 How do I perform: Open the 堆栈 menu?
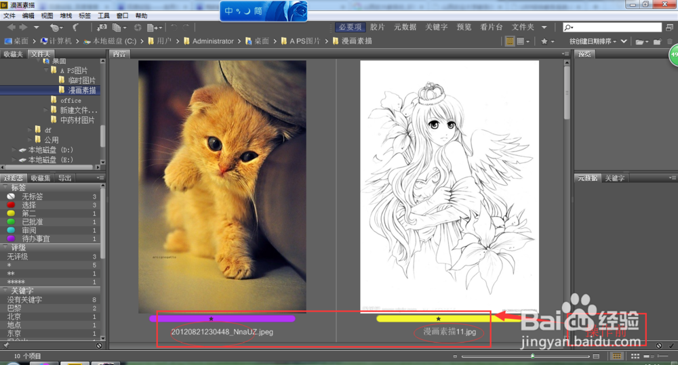coord(66,16)
